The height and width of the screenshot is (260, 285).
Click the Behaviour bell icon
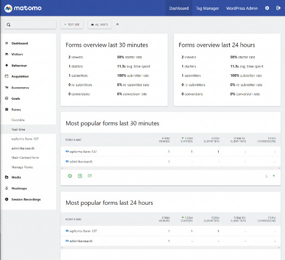click(7, 66)
